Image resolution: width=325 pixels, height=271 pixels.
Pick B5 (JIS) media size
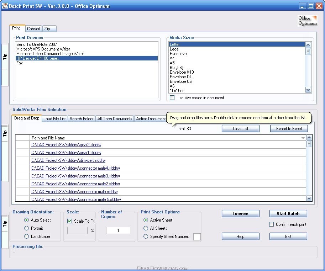click(x=237, y=68)
